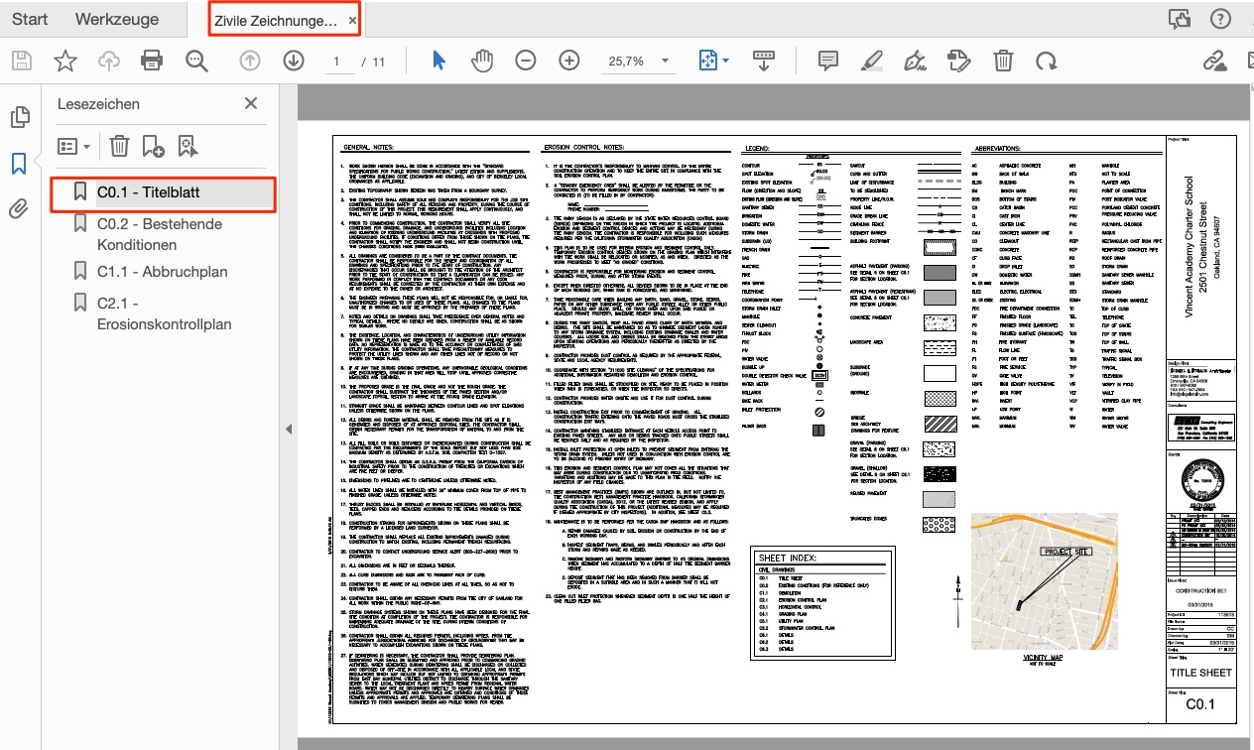Screen dimensions: 1254x750
Task: Click the edit document pencil icon
Action: [x=959, y=62]
